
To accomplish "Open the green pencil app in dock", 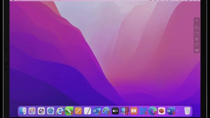I will [69, 111].
